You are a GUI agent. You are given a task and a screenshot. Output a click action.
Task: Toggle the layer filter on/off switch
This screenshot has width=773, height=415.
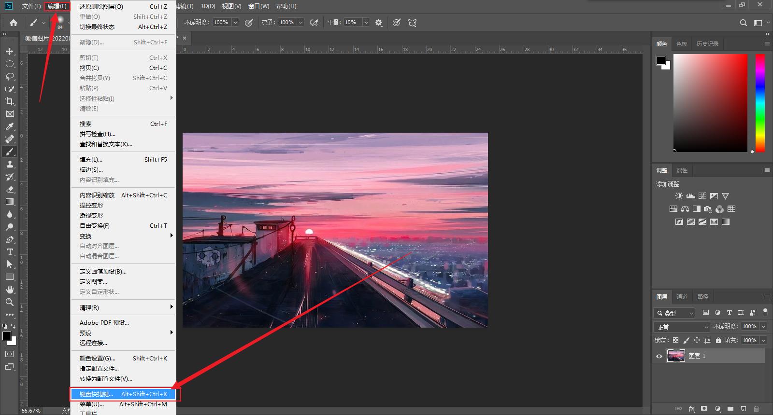tap(765, 312)
